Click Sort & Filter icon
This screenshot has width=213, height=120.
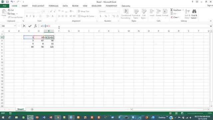pyautogui.click(x=187, y=11)
